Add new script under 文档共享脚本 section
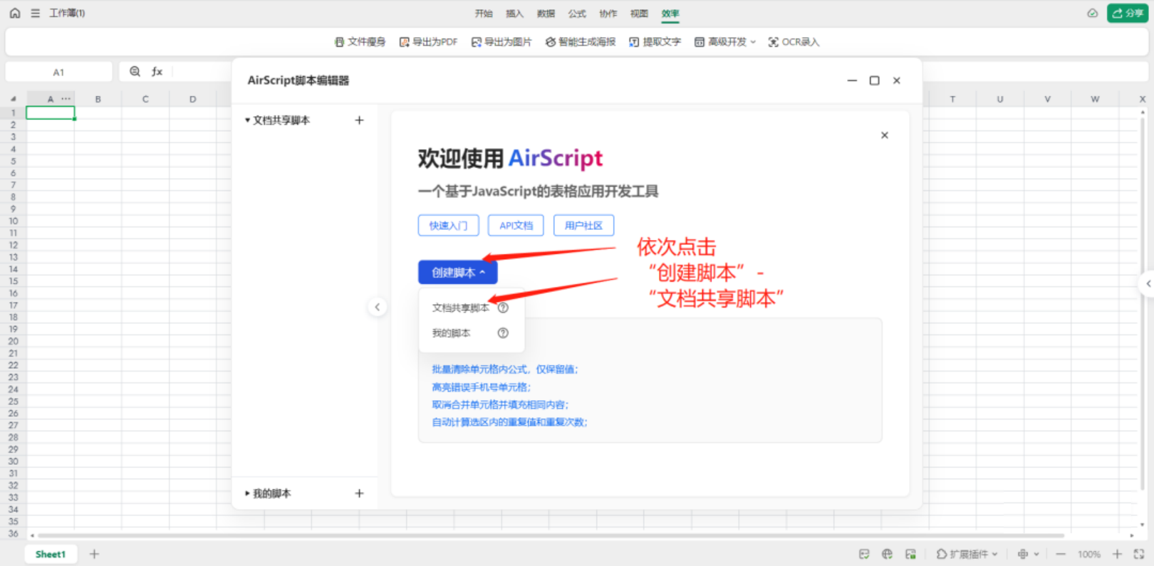Viewport: 1154px width, 566px height. pyautogui.click(x=359, y=120)
